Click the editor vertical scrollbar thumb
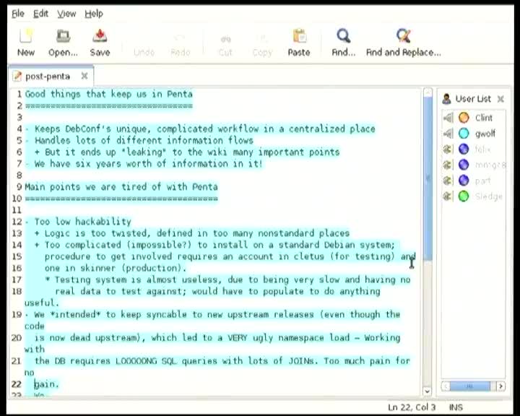The image size is (520, 416). [x=428, y=179]
